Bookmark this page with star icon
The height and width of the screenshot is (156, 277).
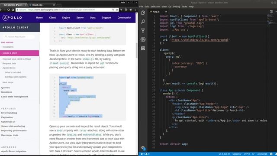pyautogui.click(x=117, y=10)
